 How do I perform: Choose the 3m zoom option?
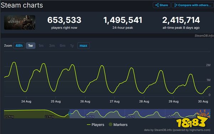pos(52,46)
